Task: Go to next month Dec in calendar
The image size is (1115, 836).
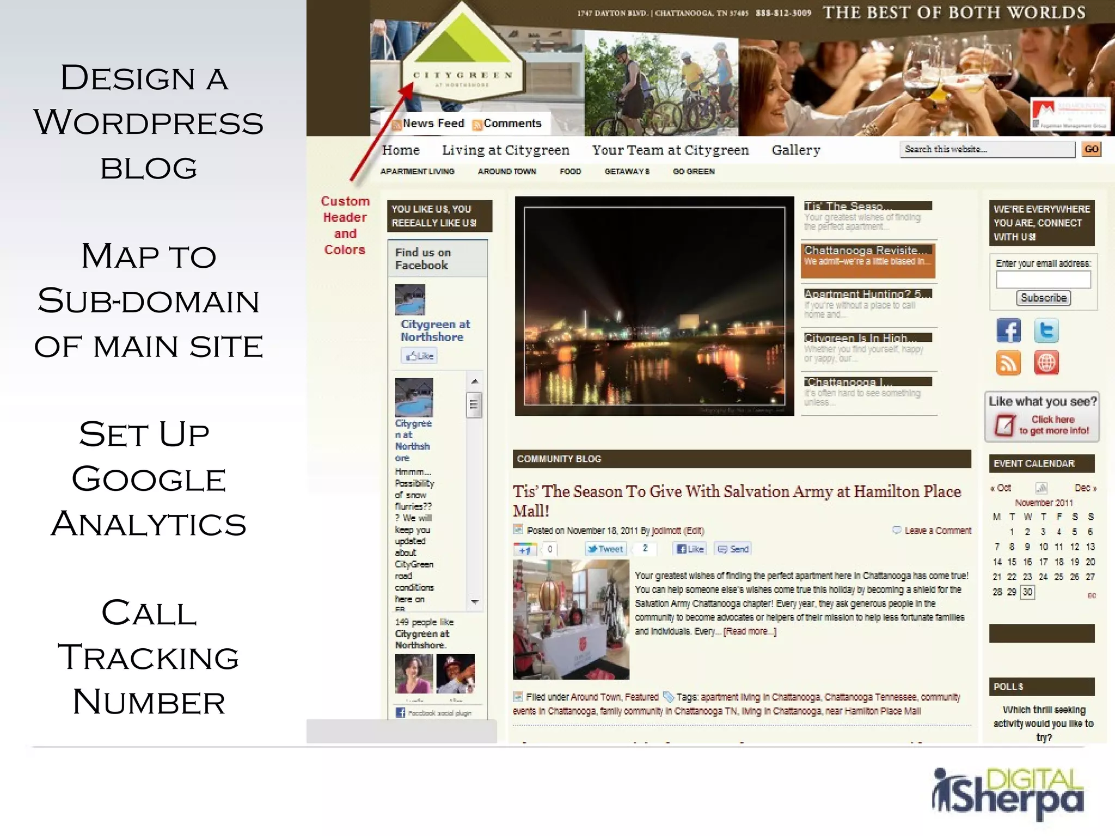Action: click(1085, 488)
